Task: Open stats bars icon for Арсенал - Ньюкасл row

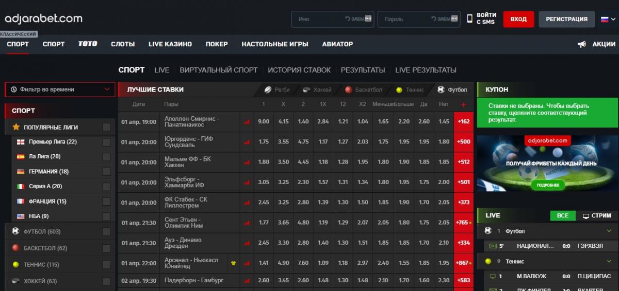Action: pyautogui.click(x=247, y=263)
